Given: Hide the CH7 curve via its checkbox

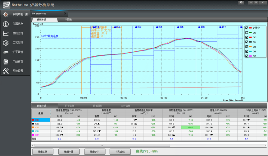Looking at the screenshot, I should 247,56.
